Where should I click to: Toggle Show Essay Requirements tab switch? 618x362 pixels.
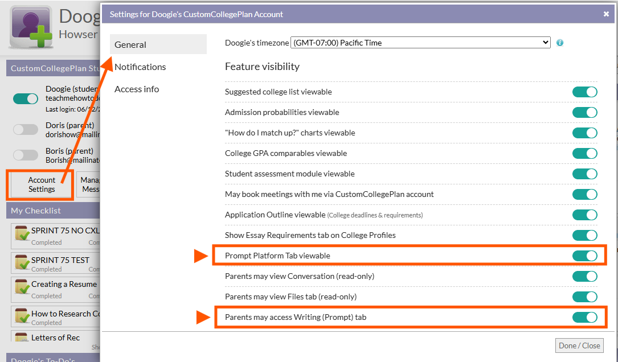(x=585, y=235)
